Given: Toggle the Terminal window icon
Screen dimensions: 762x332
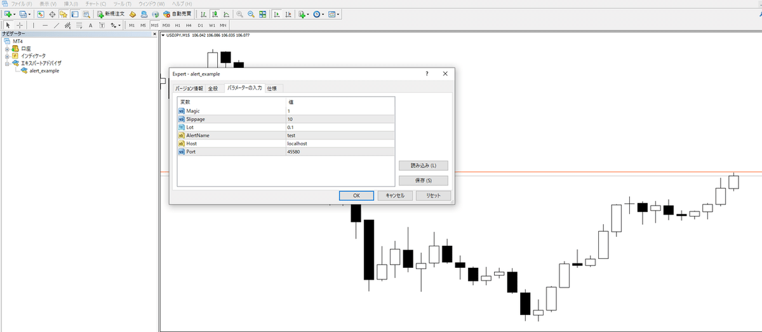Looking at the screenshot, I should [75, 14].
